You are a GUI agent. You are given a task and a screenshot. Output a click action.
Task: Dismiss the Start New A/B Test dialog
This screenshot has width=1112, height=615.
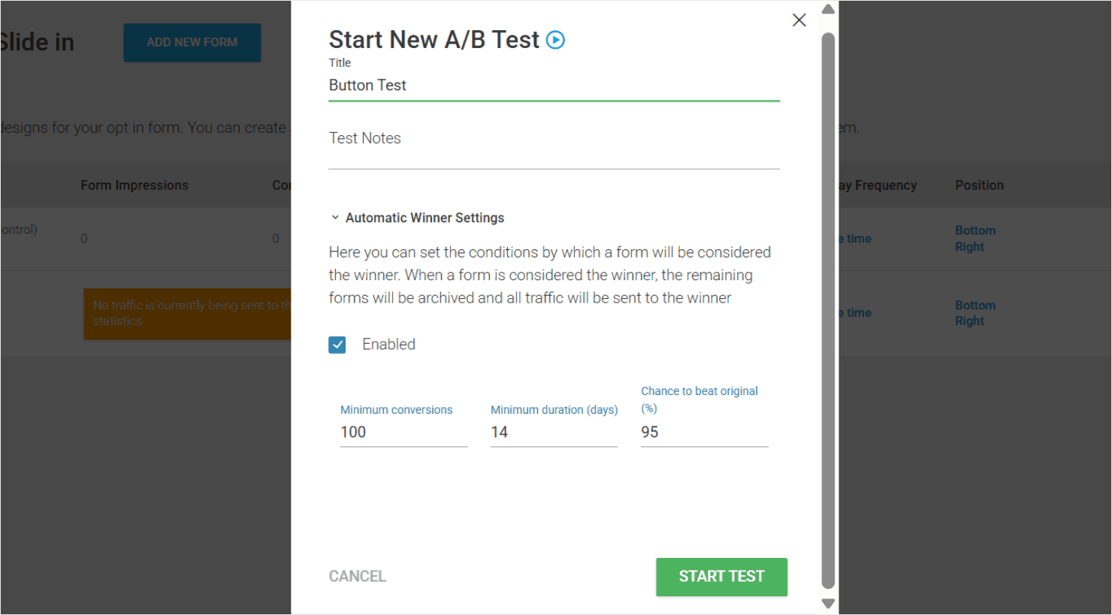799,20
